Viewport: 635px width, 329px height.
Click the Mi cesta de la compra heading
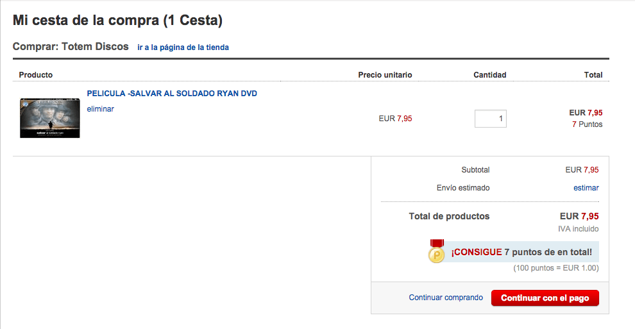click(117, 21)
